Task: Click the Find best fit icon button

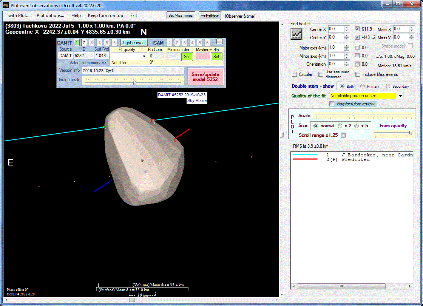Action: point(296,34)
